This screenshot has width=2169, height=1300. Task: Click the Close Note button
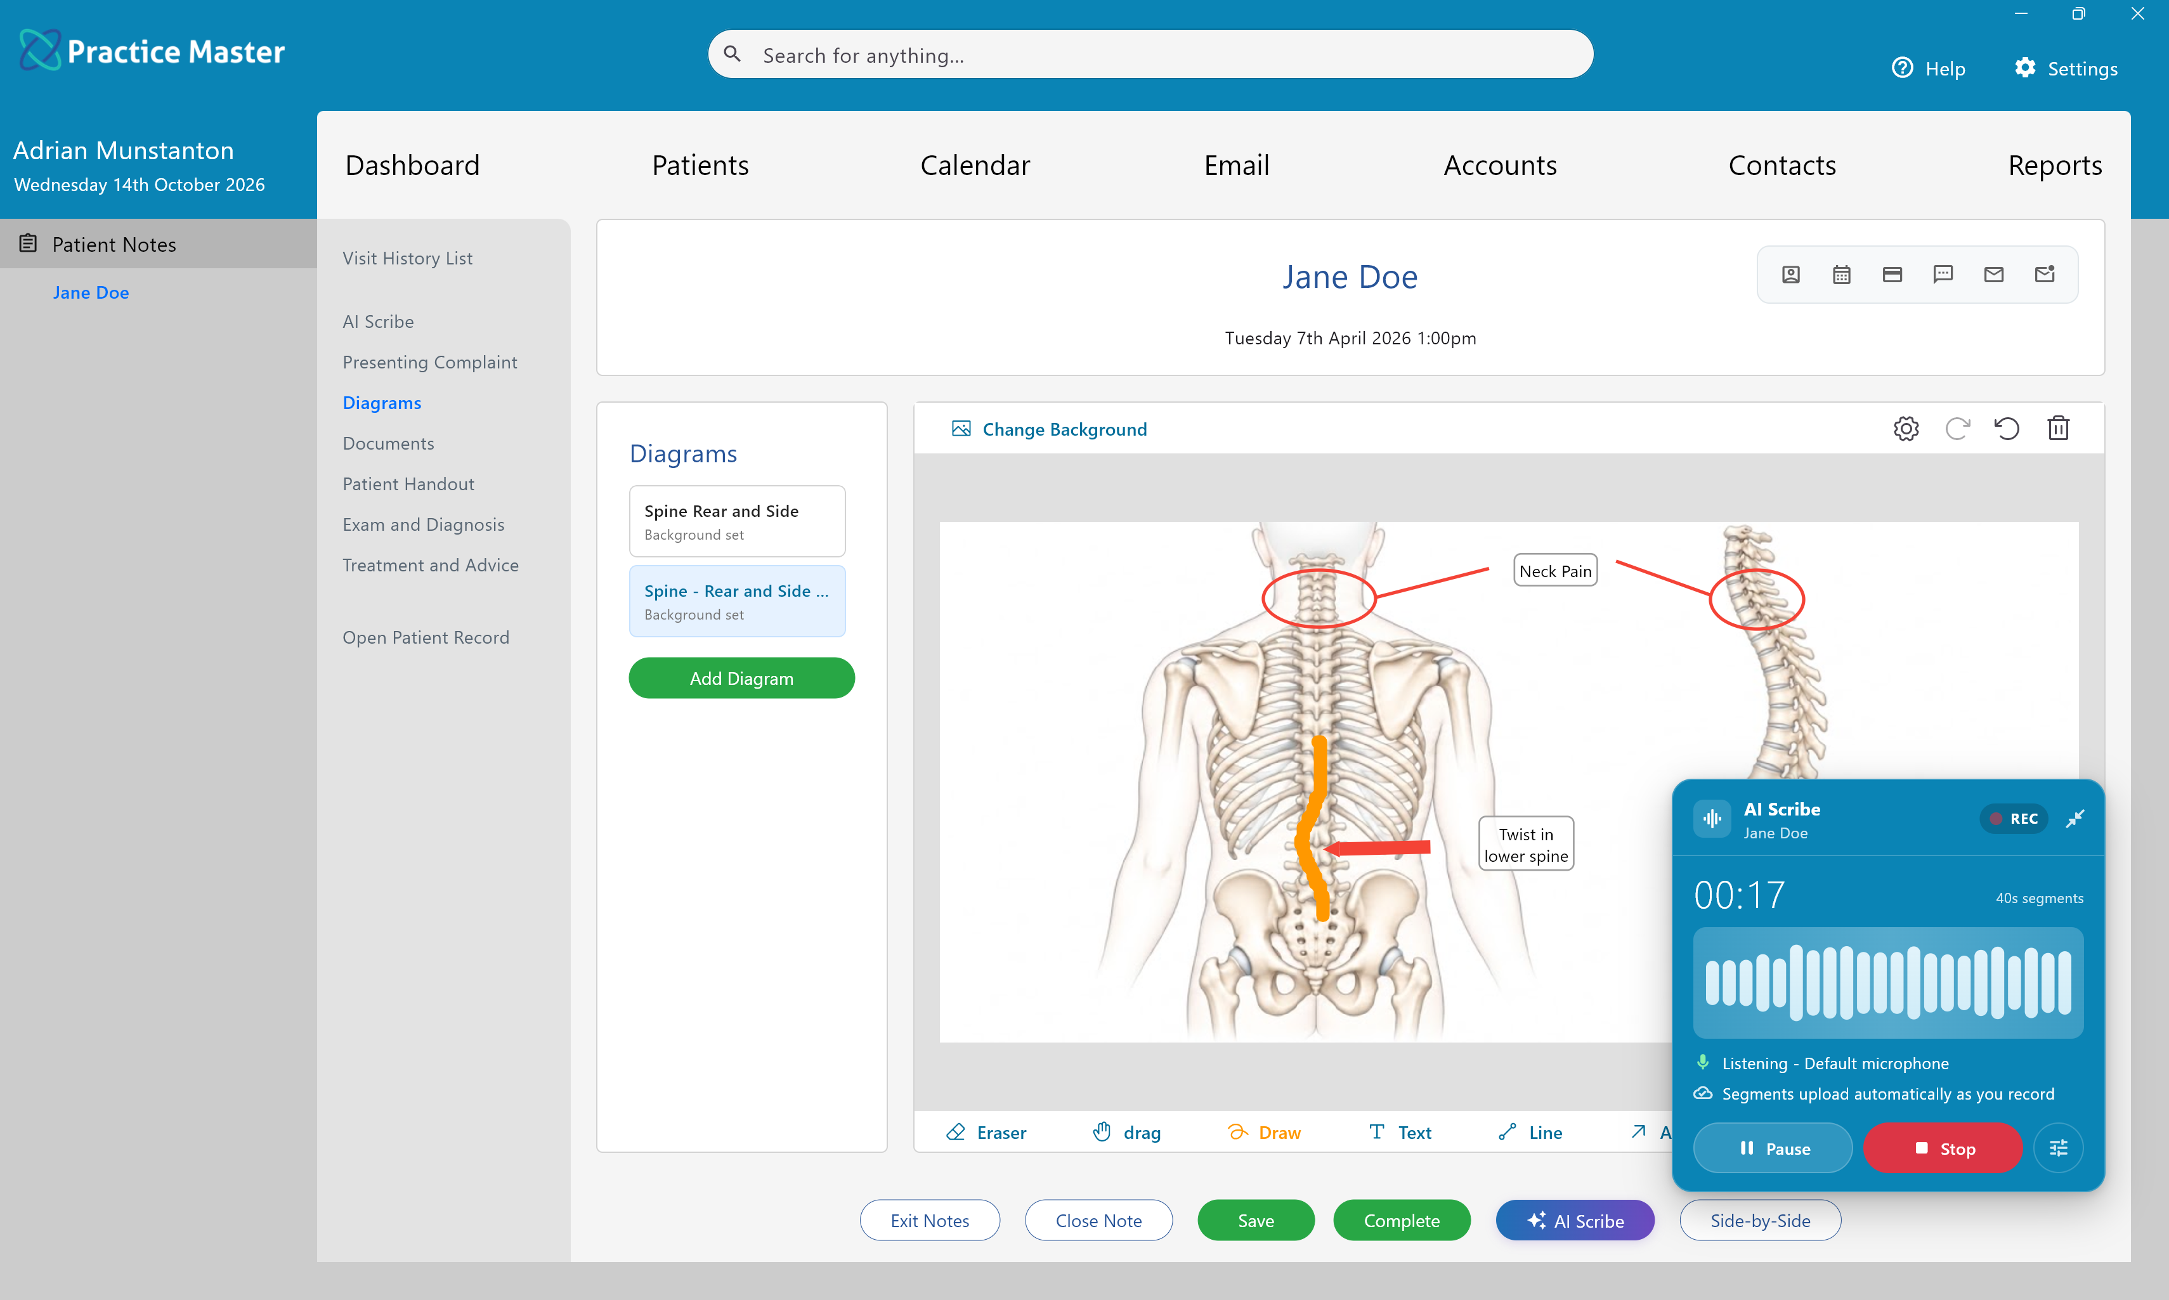coord(1098,1220)
